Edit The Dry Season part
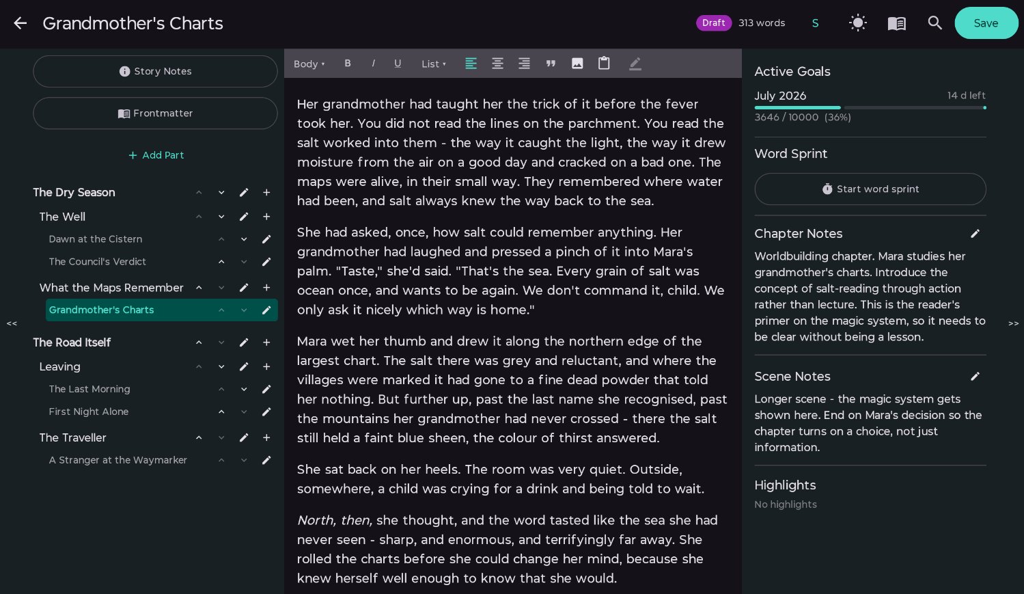This screenshot has height=594, width=1024. (x=244, y=193)
